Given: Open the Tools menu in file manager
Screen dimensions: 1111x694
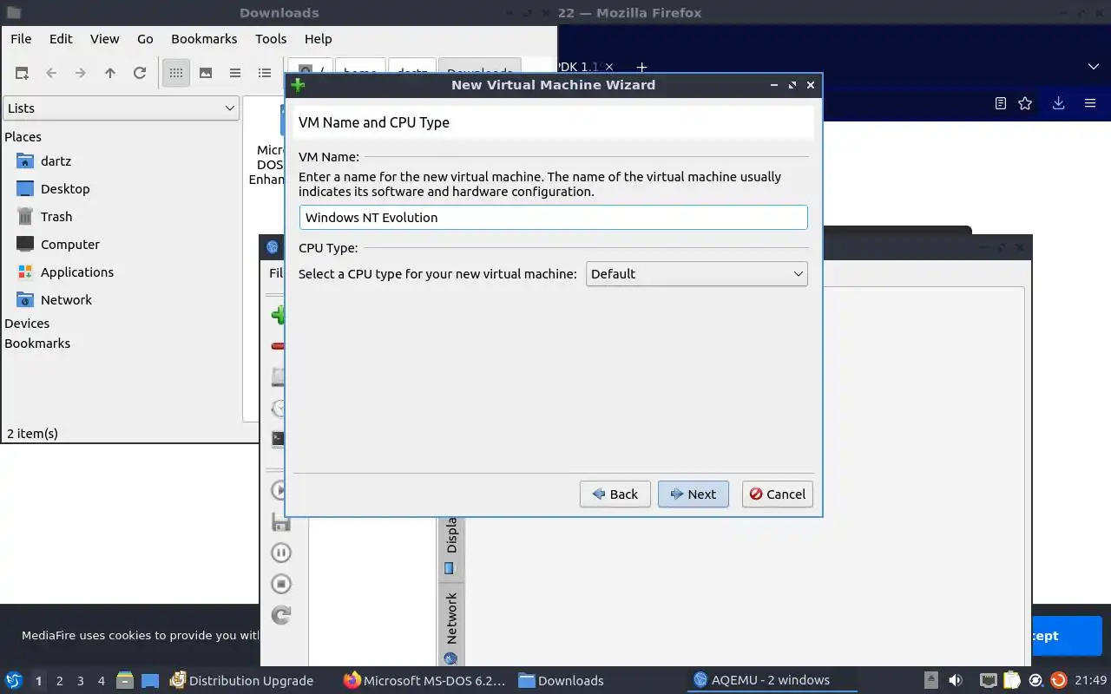Looking at the screenshot, I should click(271, 38).
